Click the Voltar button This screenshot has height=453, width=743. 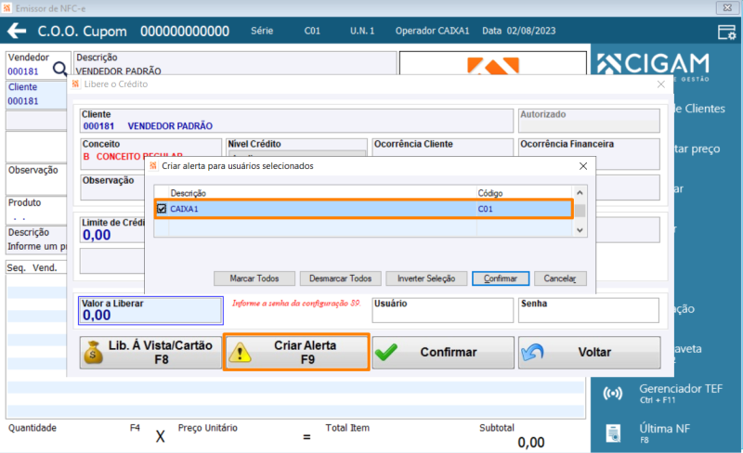click(589, 353)
